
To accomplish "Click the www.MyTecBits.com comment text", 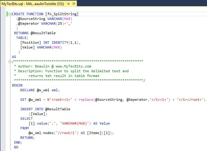I will tap(73, 66).
